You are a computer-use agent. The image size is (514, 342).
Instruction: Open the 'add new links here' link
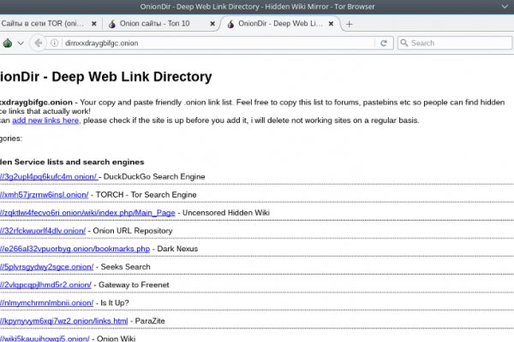46,121
